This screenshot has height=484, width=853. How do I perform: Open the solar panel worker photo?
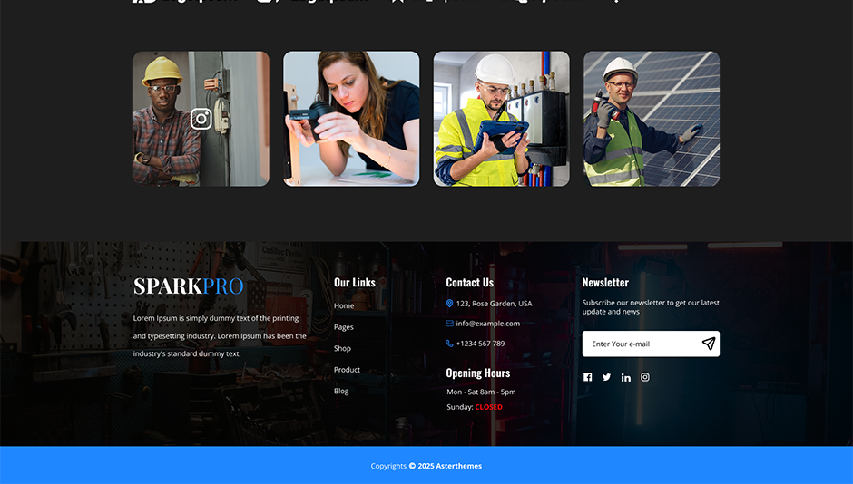pos(651,119)
